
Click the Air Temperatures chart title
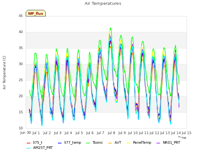(x=103, y=4)
